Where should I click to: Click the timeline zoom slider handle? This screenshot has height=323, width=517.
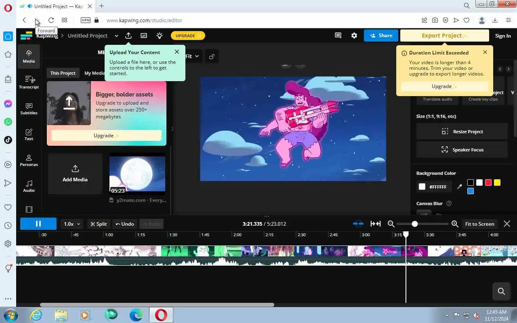point(415,224)
